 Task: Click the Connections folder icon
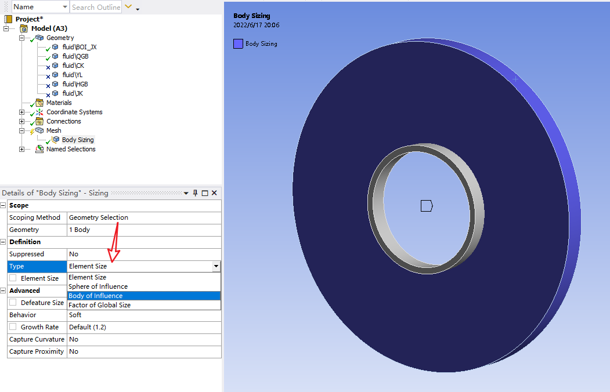point(39,121)
